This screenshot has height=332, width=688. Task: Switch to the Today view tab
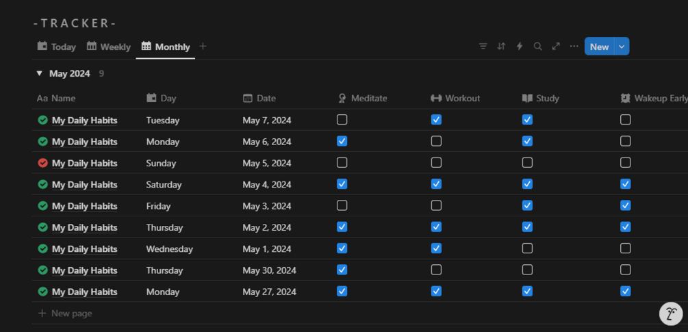point(56,47)
